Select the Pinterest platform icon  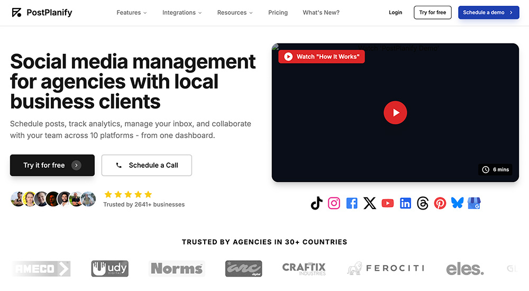coord(440,203)
